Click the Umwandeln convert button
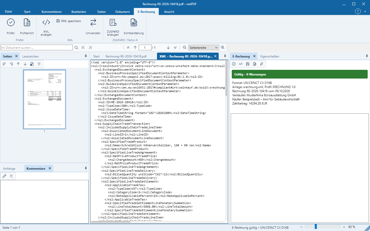 [x=93, y=26]
